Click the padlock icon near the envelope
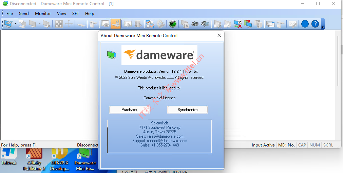The width and height of the screenshot is (343, 173). [281, 24]
